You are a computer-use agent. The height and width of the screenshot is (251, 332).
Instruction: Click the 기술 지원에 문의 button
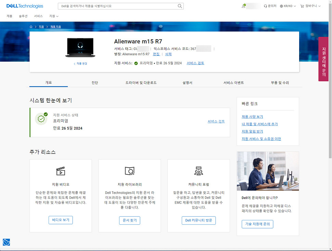tap(257, 224)
